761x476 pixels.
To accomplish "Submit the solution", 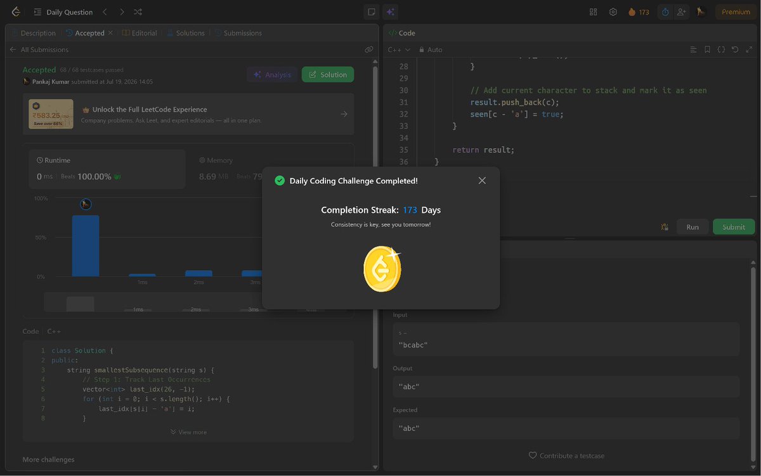I will click(734, 227).
